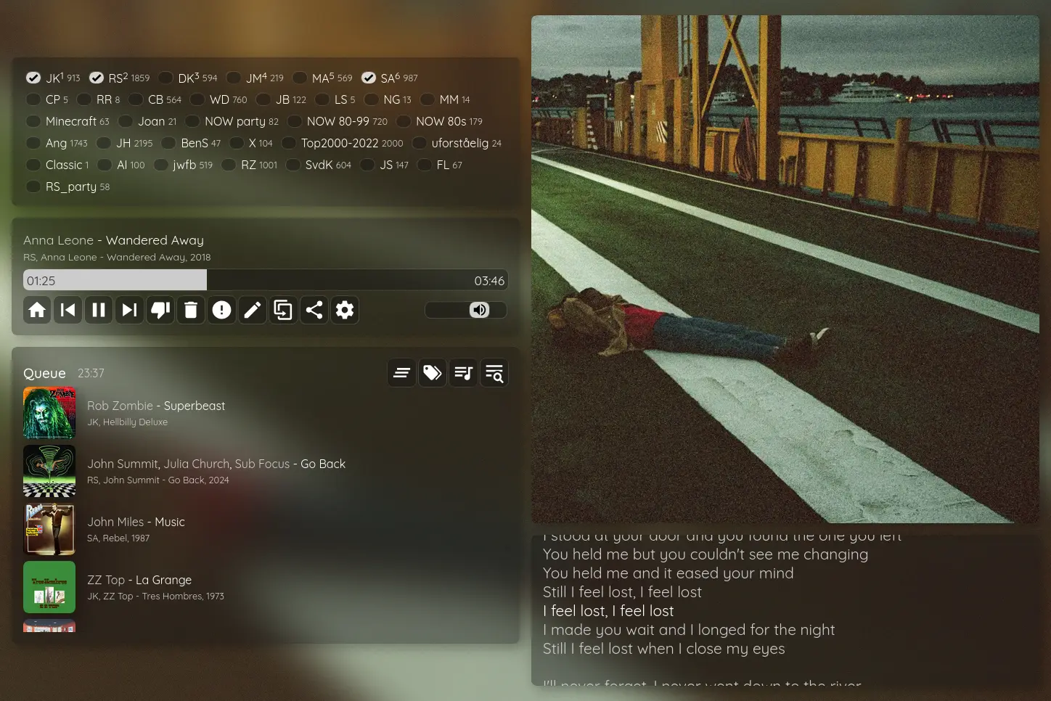The width and height of the screenshot is (1051, 701).
Task: Skip to the previous track
Action: point(68,311)
